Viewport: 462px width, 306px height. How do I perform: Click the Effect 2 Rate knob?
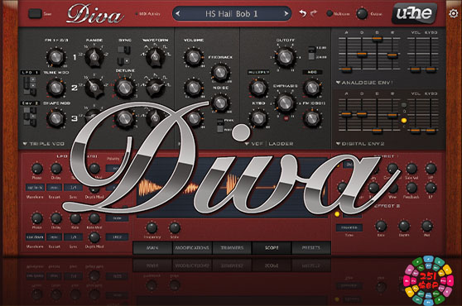click(381, 226)
